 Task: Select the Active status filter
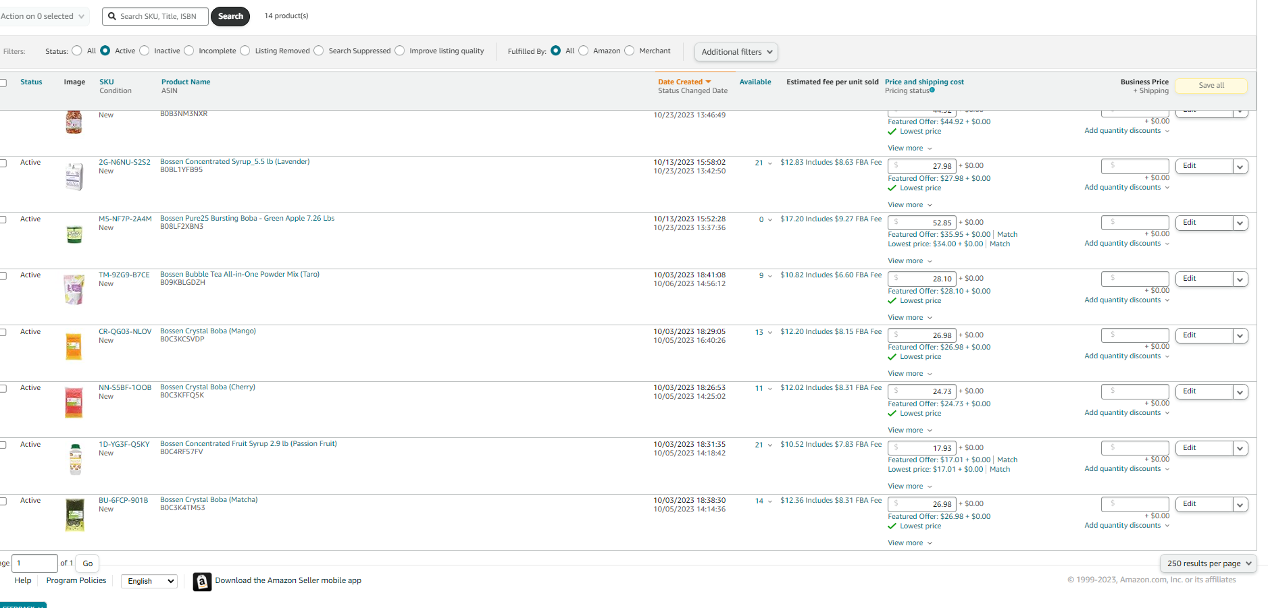click(x=105, y=51)
